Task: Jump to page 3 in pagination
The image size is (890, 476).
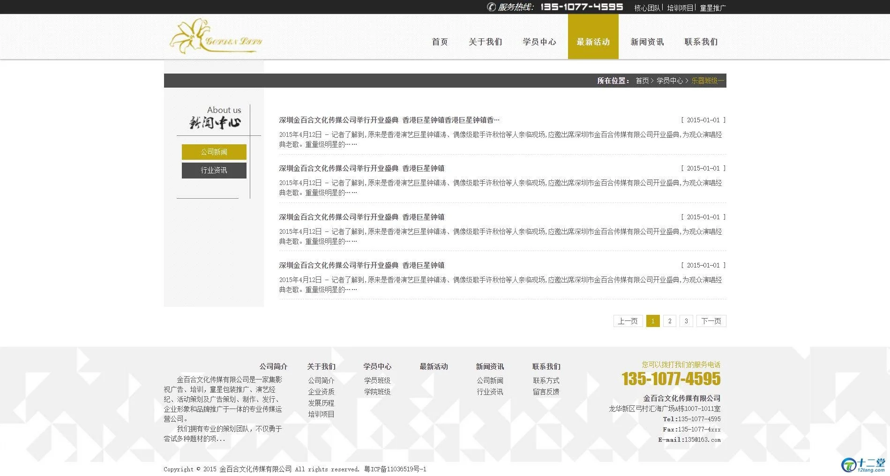Action: pos(686,321)
